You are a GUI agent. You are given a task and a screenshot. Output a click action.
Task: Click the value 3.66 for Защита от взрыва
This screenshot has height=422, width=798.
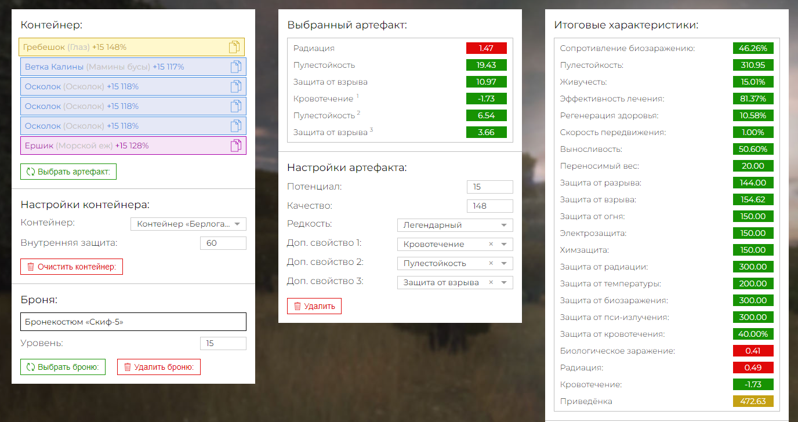click(487, 132)
